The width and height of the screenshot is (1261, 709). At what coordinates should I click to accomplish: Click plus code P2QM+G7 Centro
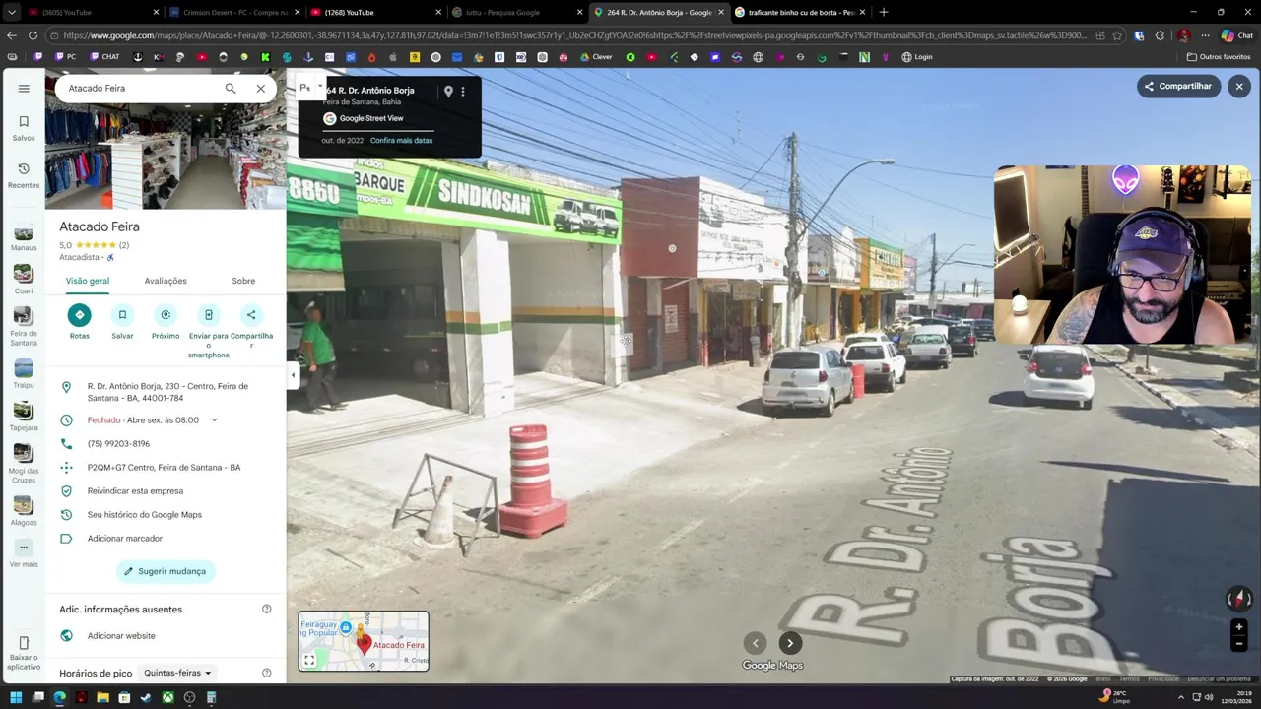point(164,468)
